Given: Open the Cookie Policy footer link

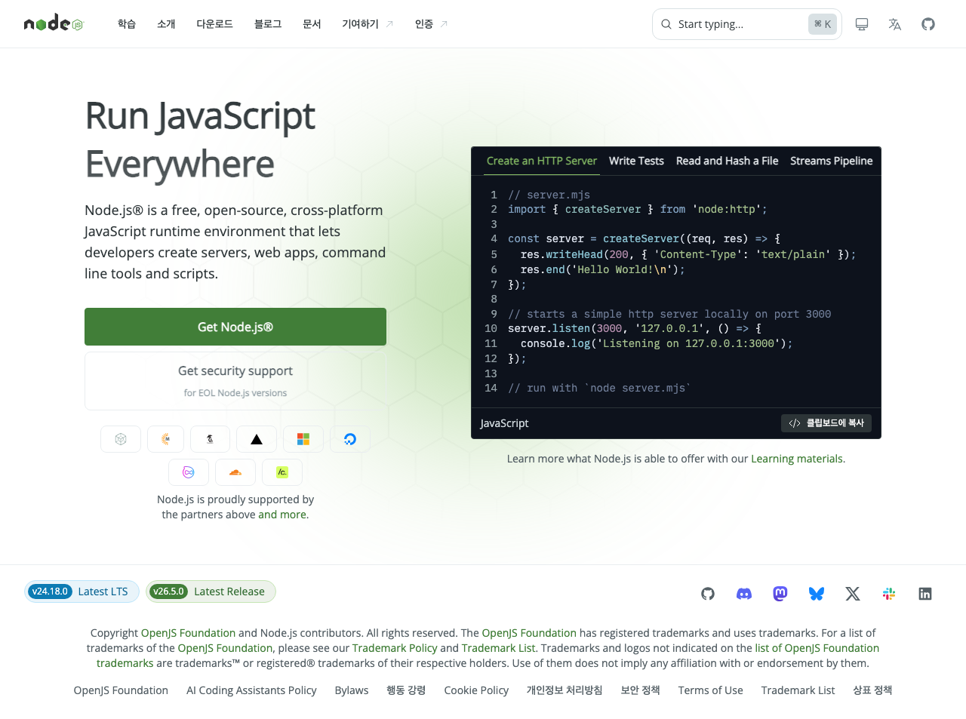Looking at the screenshot, I should point(476,690).
